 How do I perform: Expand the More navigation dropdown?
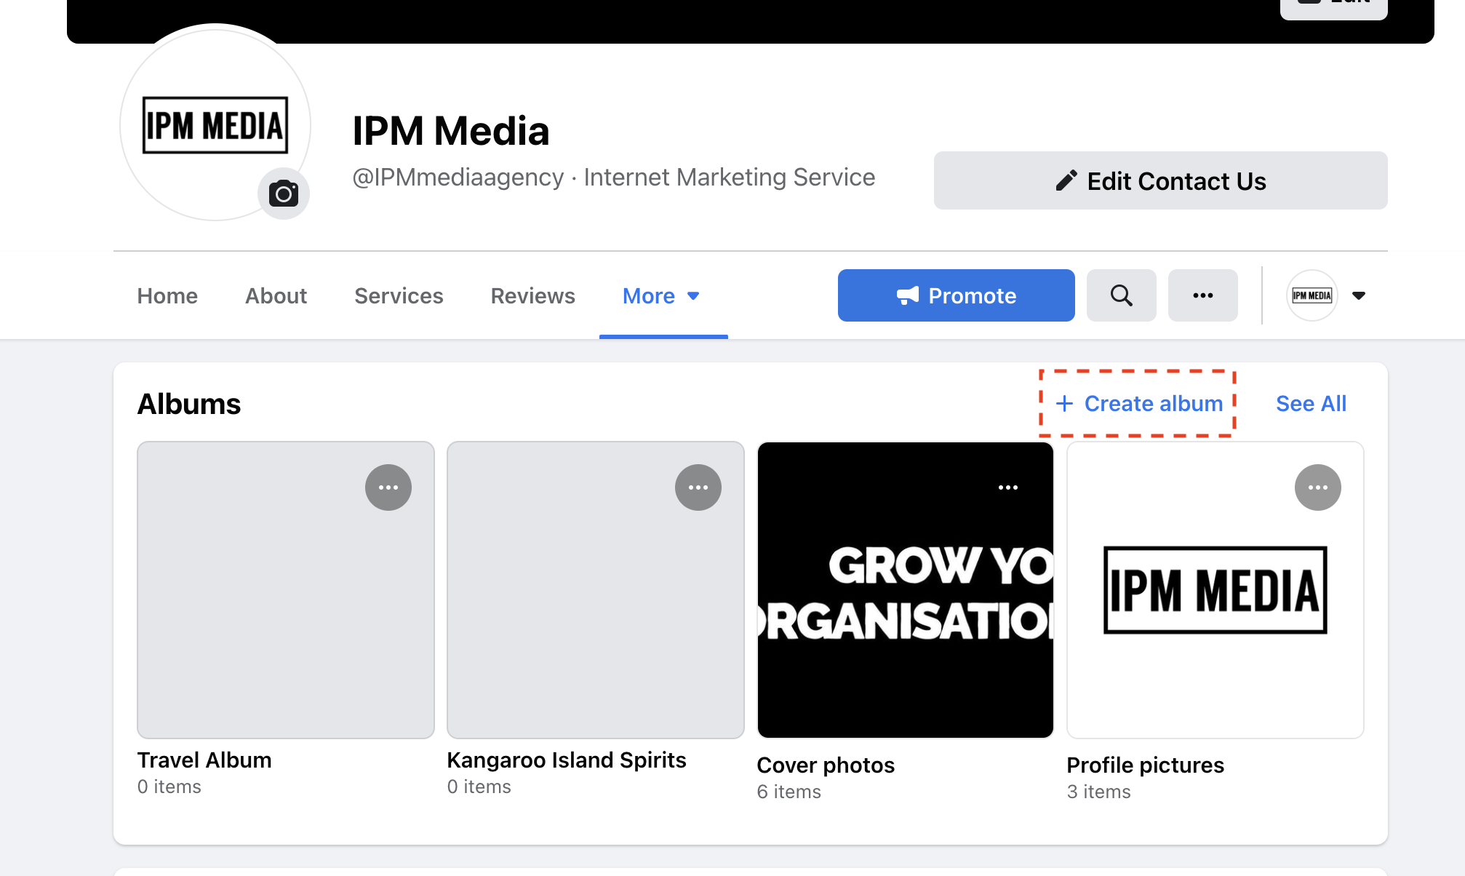(662, 295)
